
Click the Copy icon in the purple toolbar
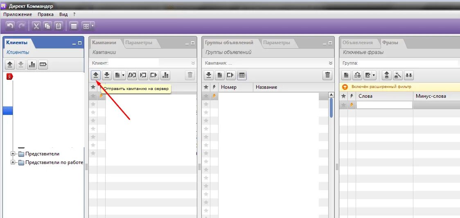coord(47,26)
